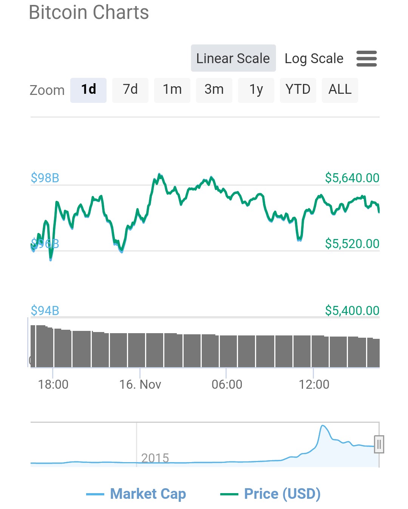Switch chart to Linear Scale
The width and height of the screenshot is (408, 509).
(x=233, y=58)
